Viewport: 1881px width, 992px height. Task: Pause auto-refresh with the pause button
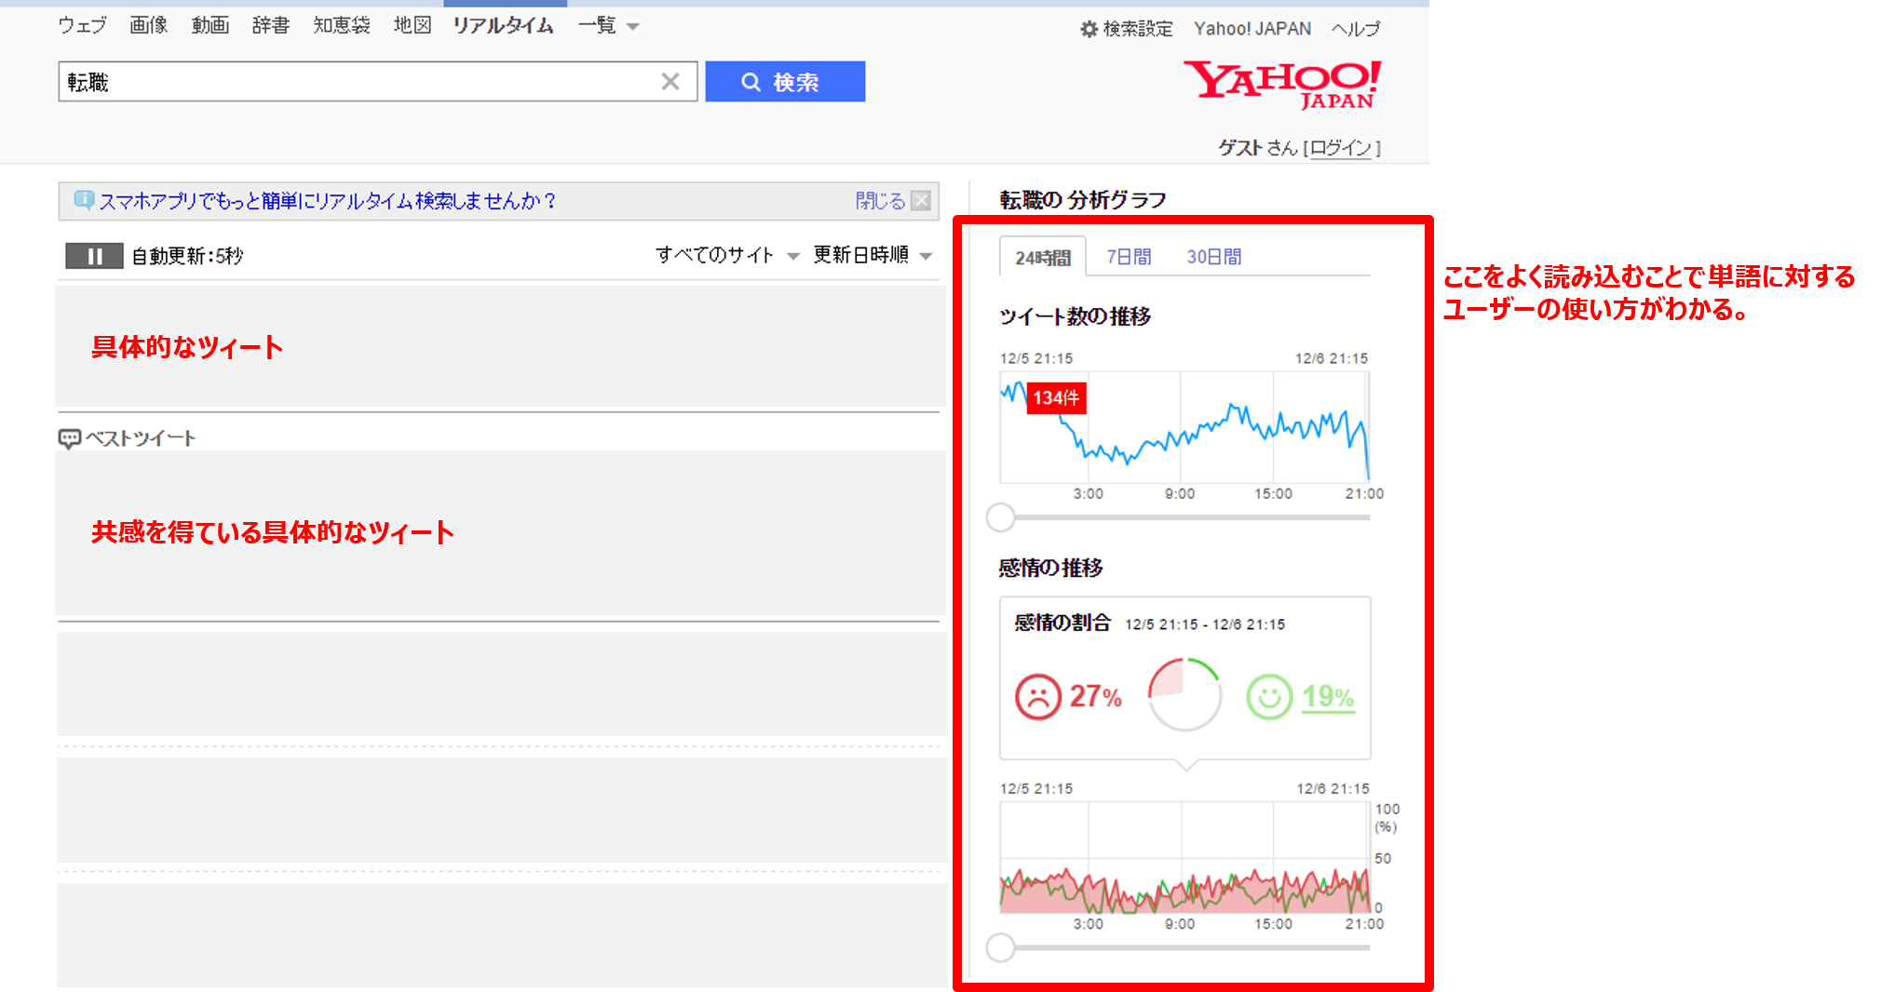94,256
